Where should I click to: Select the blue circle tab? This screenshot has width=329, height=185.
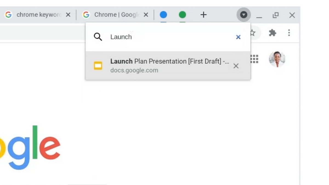point(163,15)
